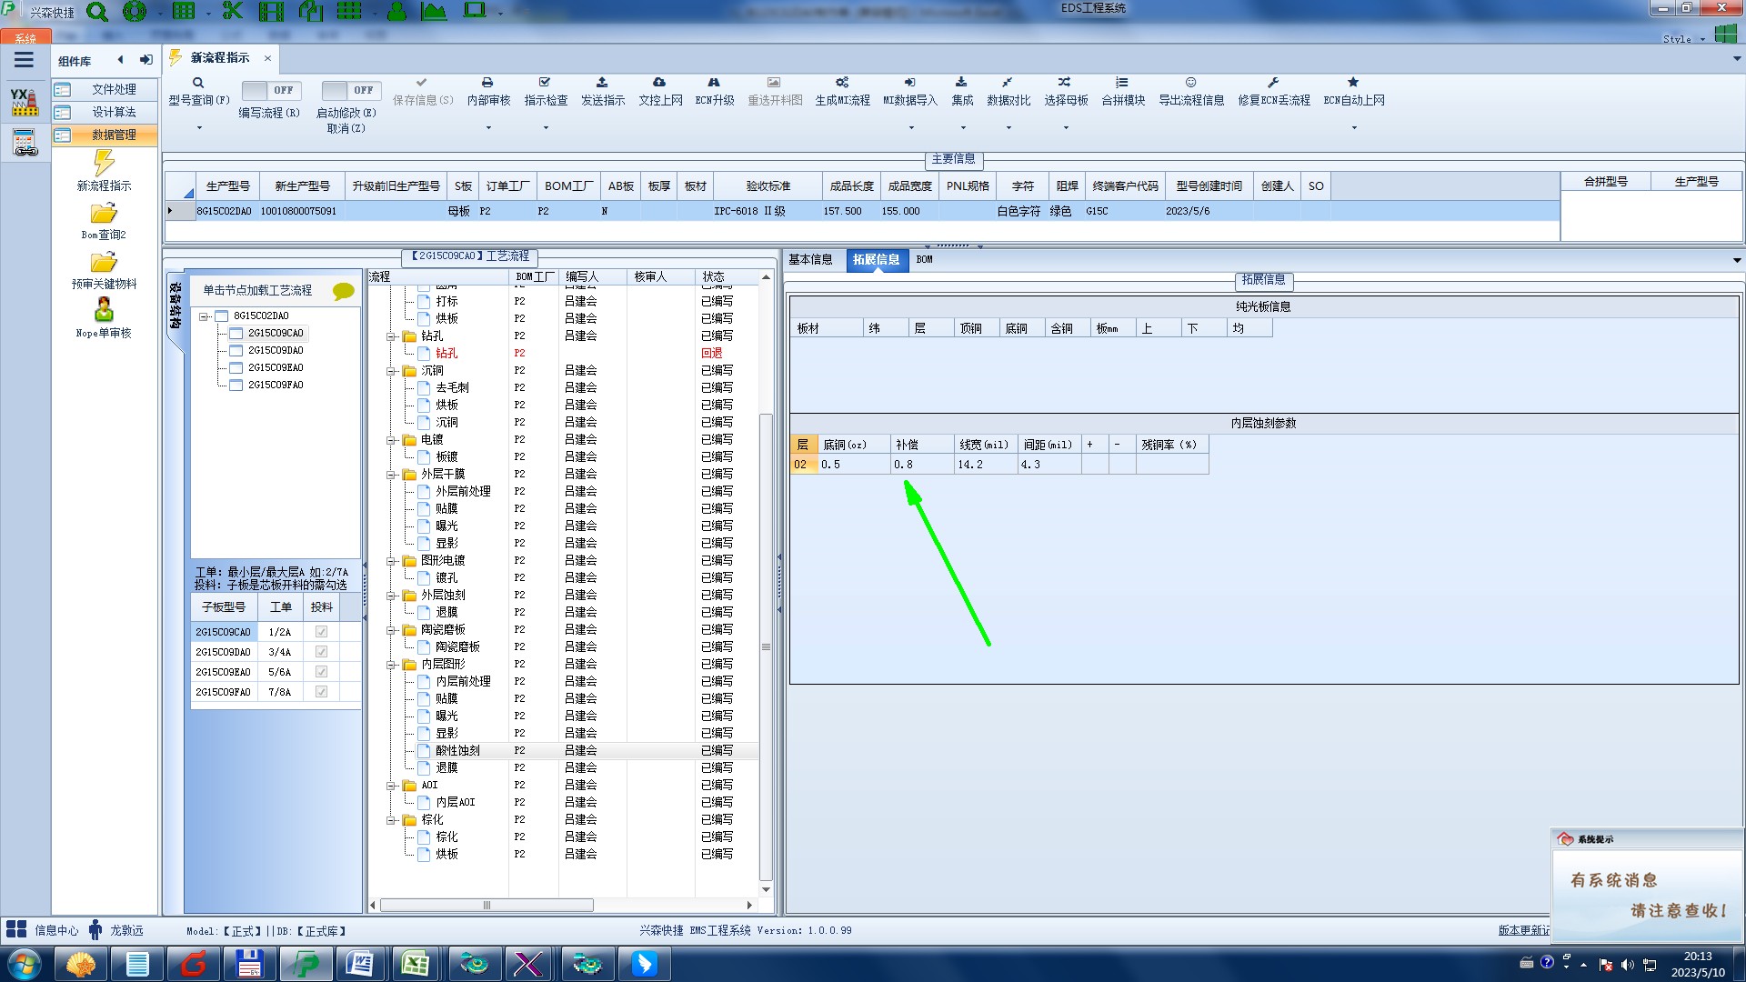This screenshot has height=982, width=1746.
Task: Collapse the 8G15C02DA0 tree node
Action: 205,316
